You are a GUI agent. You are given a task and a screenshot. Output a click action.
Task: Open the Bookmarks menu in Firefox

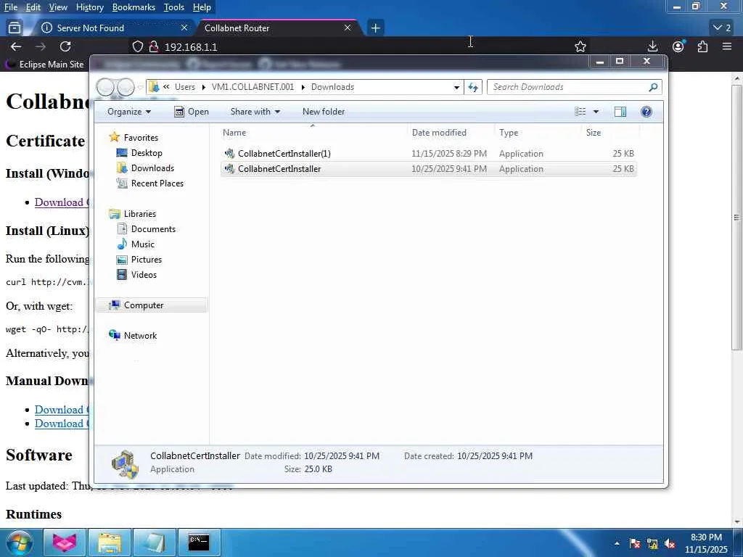(134, 7)
